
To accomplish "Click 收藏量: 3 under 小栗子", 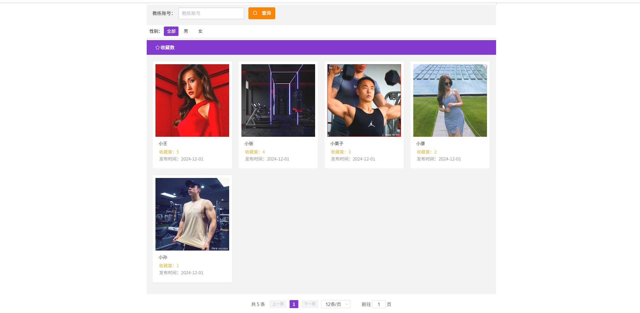I will click(x=341, y=152).
